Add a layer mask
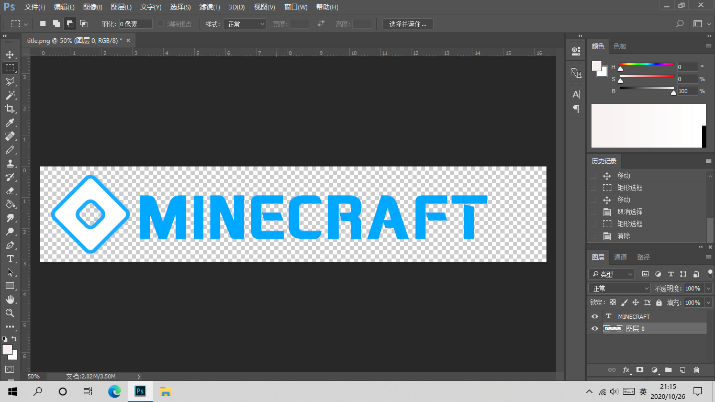Screen dimensions: 715x402 point(640,370)
